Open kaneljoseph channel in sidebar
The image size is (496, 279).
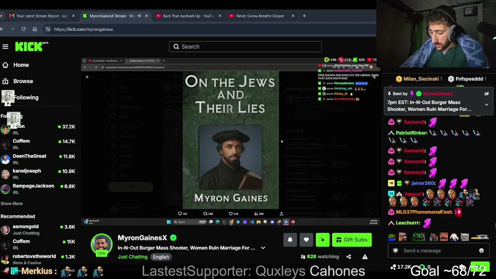click(38, 174)
